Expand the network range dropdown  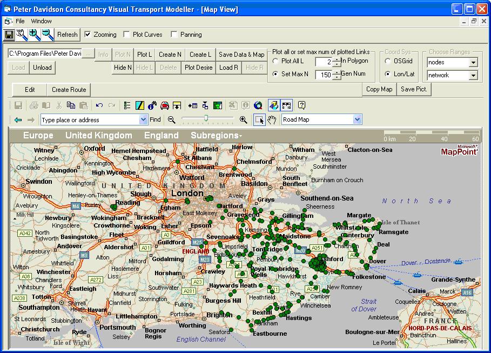473,76
